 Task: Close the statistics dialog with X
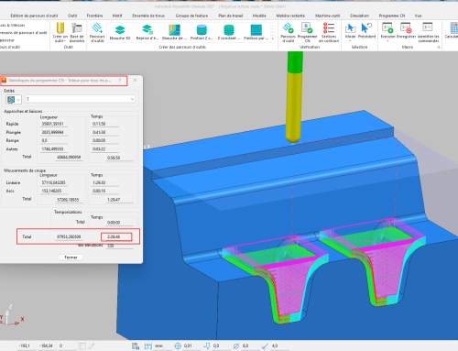pyautogui.click(x=135, y=80)
